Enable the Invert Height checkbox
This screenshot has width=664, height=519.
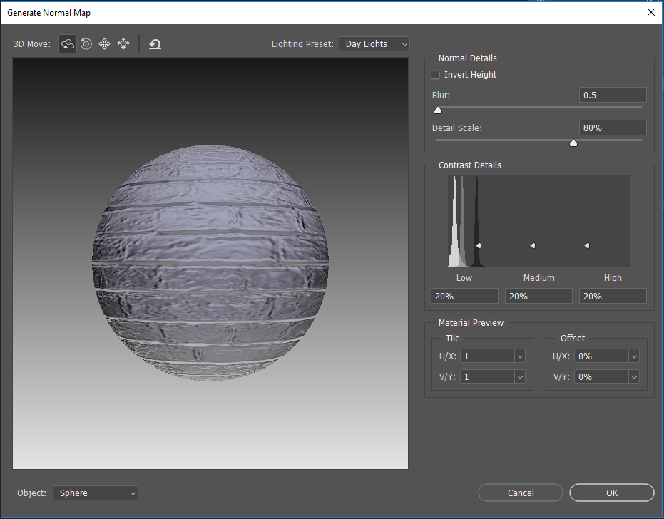pyautogui.click(x=435, y=74)
